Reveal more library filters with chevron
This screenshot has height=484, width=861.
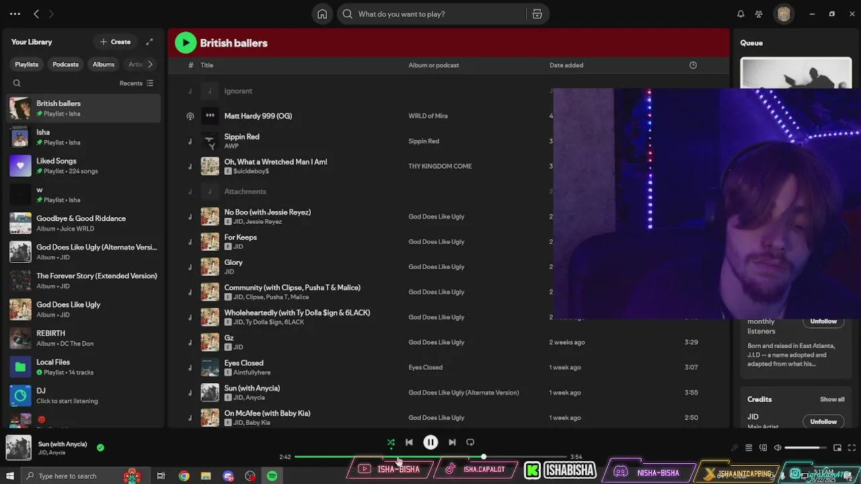pos(150,65)
